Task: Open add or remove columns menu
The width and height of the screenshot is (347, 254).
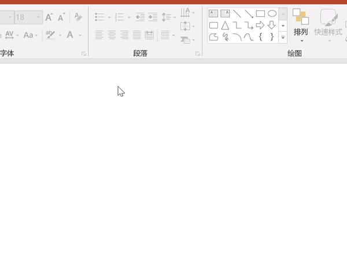Action: click(x=168, y=35)
